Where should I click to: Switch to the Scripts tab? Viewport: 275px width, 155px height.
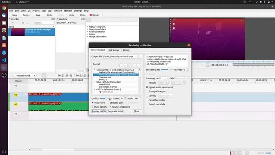click(x=126, y=50)
